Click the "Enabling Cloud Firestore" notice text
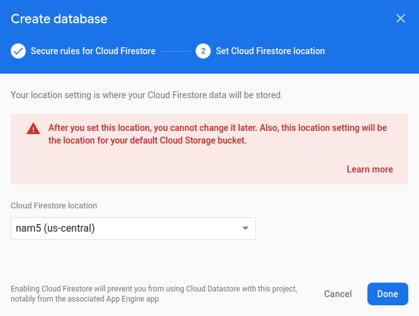 [x=154, y=289]
